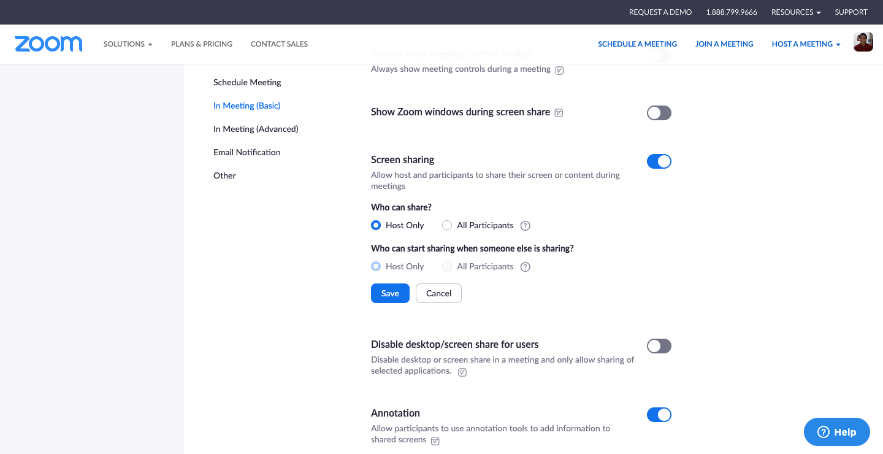Click the info icon beside the disabled All Participants option

click(x=525, y=267)
